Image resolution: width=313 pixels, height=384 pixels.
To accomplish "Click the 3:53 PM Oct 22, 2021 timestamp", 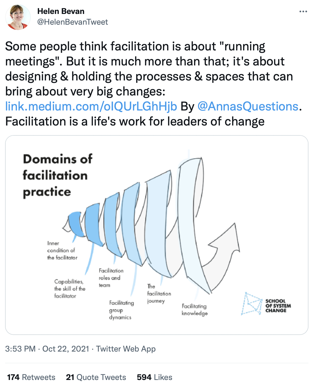I will pyautogui.click(x=47, y=349).
